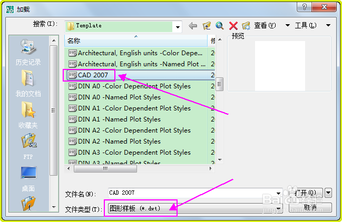This screenshot has width=342, height=222.
Task: Click DWT icon beside CAD 2007
Action: [72, 75]
